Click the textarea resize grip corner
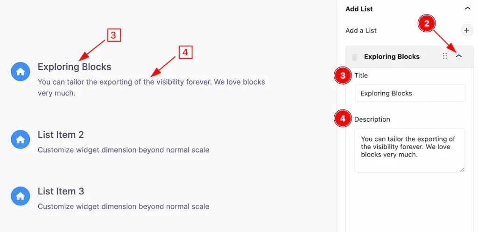Screen dimensions: 478x232 [462, 170]
